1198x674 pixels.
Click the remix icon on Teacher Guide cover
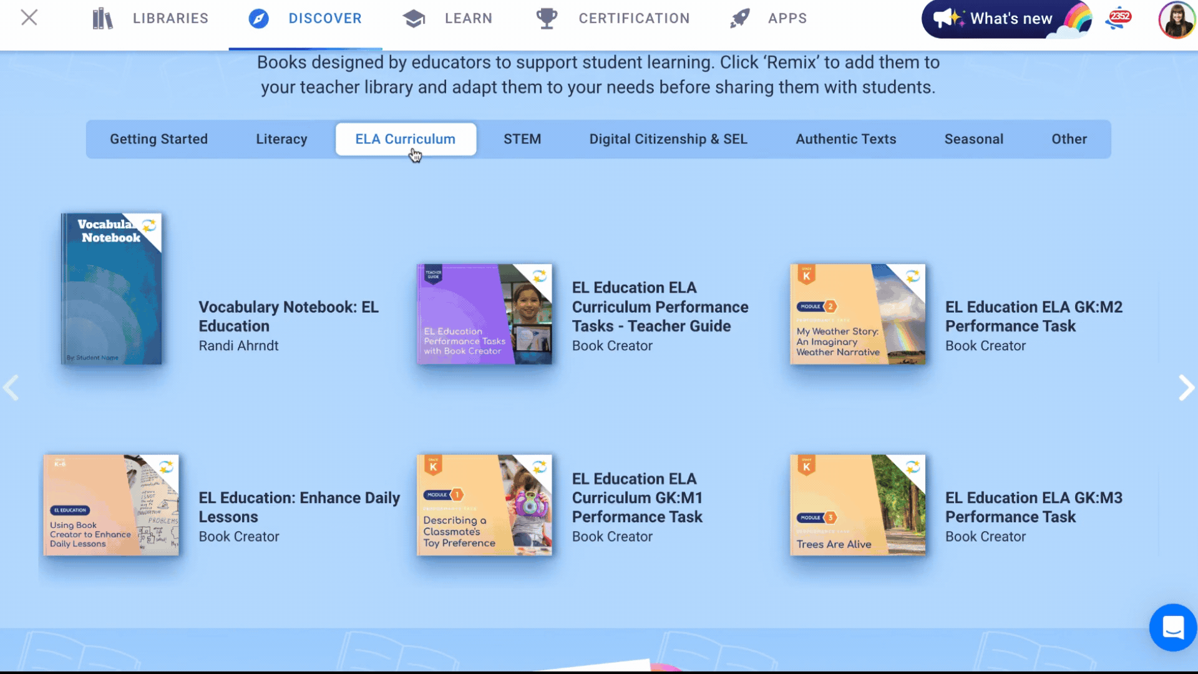pos(539,275)
